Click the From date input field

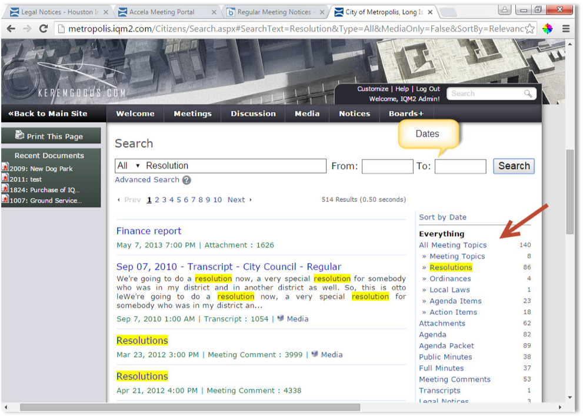(388, 166)
